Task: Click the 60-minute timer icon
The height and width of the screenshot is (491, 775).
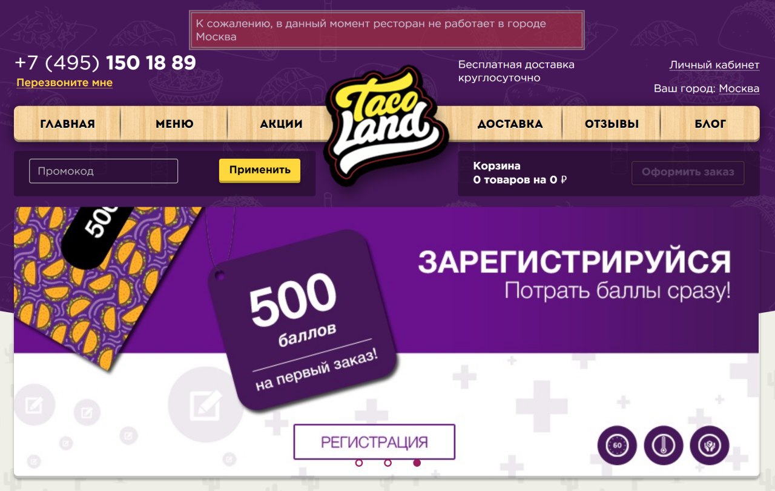Action: [617, 446]
